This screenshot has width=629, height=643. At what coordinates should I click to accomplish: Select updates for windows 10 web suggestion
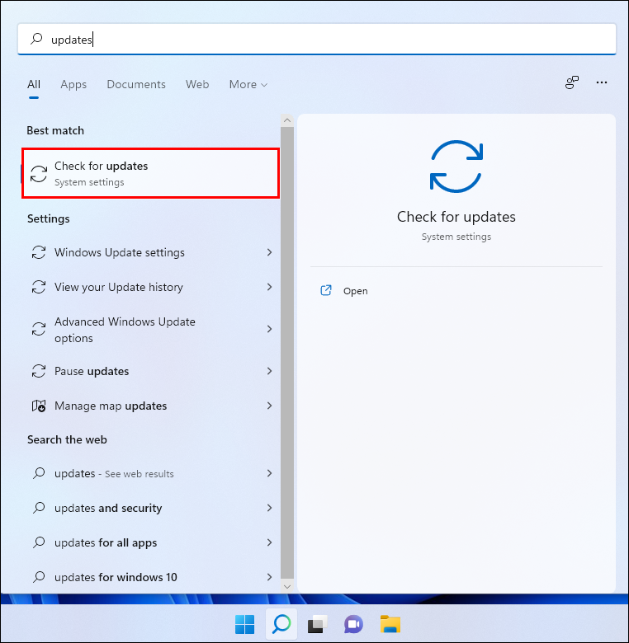coord(151,577)
